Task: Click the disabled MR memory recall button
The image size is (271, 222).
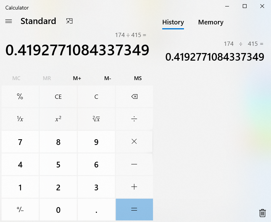Action: click(47, 78)
